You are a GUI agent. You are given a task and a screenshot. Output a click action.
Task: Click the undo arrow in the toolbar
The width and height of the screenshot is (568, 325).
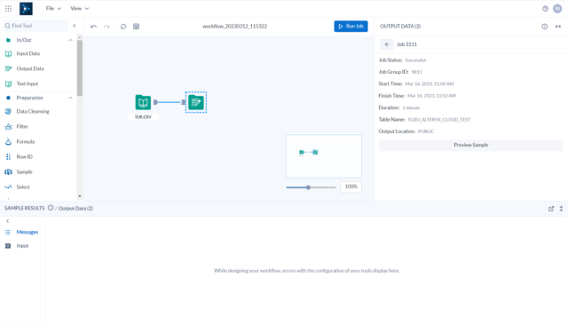pos(93,27)
